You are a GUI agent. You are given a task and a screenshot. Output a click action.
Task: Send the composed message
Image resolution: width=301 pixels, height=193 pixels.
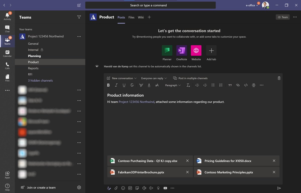(279, 188)
